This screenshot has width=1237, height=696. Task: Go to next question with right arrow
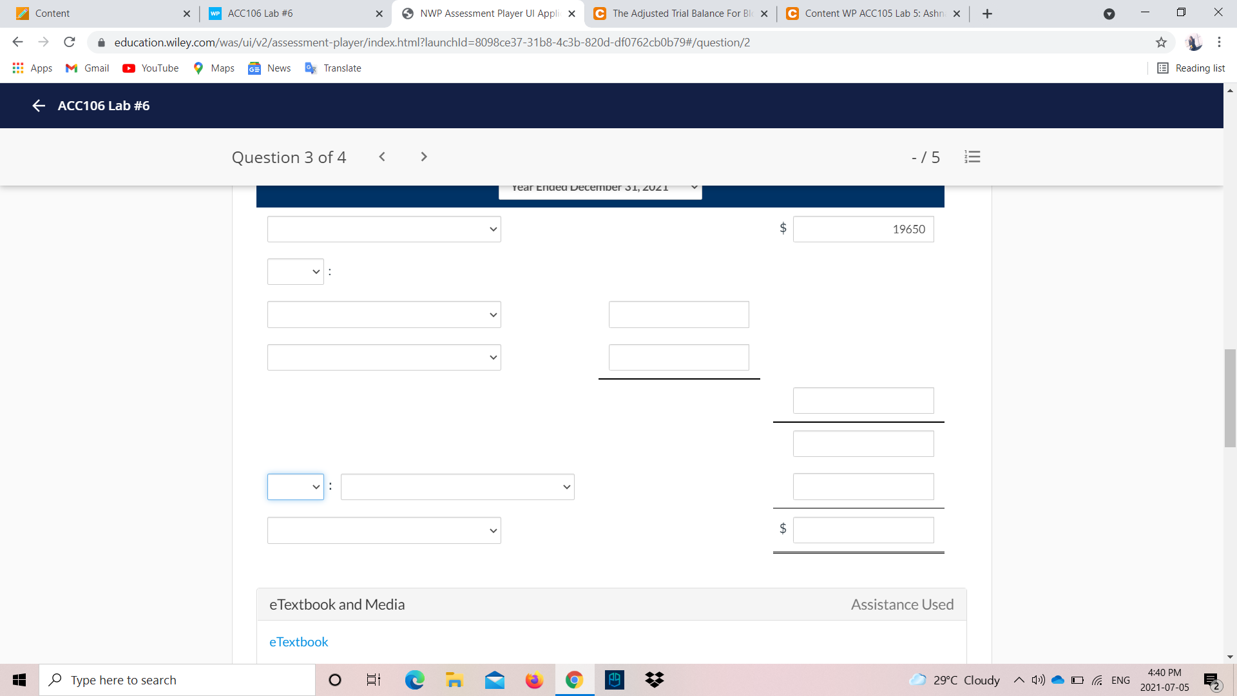[x=423, y=157]
